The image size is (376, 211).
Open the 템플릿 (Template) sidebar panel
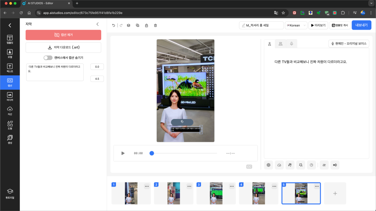(x=10, y=40)
